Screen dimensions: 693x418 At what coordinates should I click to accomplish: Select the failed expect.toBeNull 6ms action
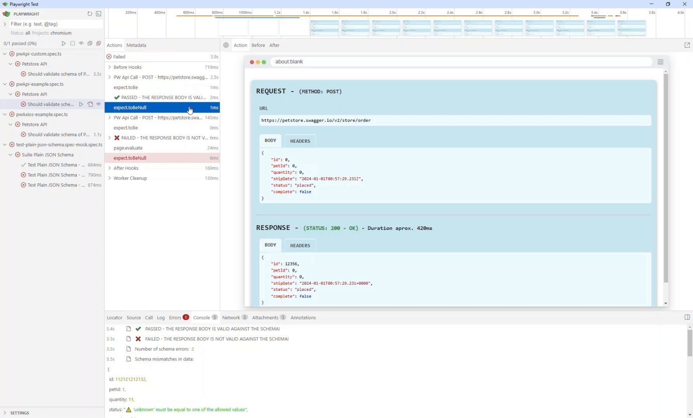pos(162,158)
